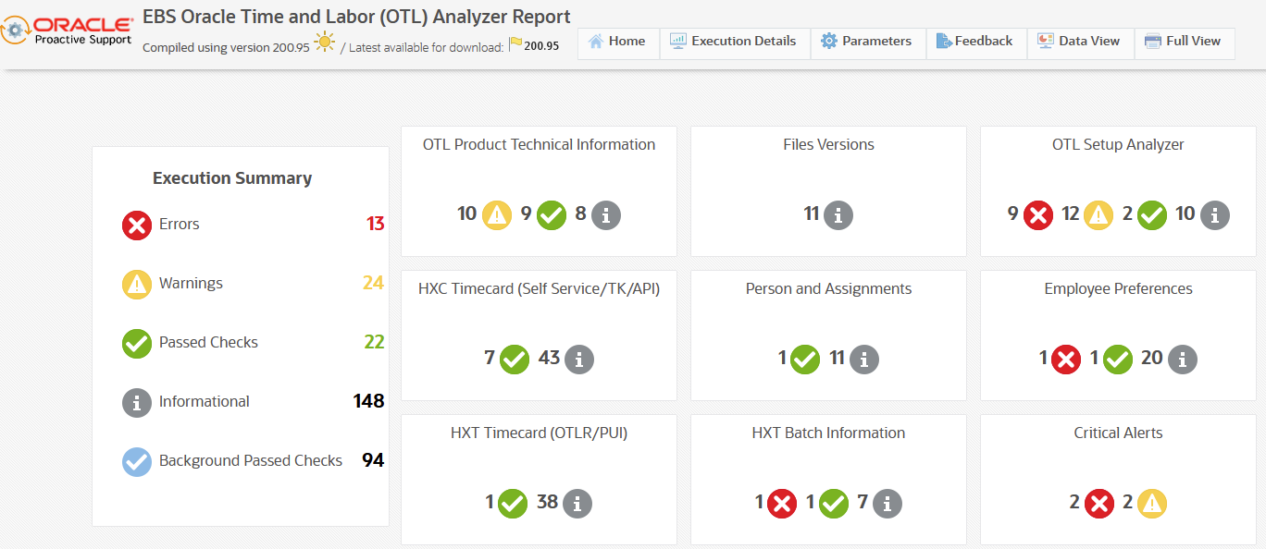
Task: Click the error icon in Employee Preferences card
Action: pyautogui.click(x=1064, y=360)
